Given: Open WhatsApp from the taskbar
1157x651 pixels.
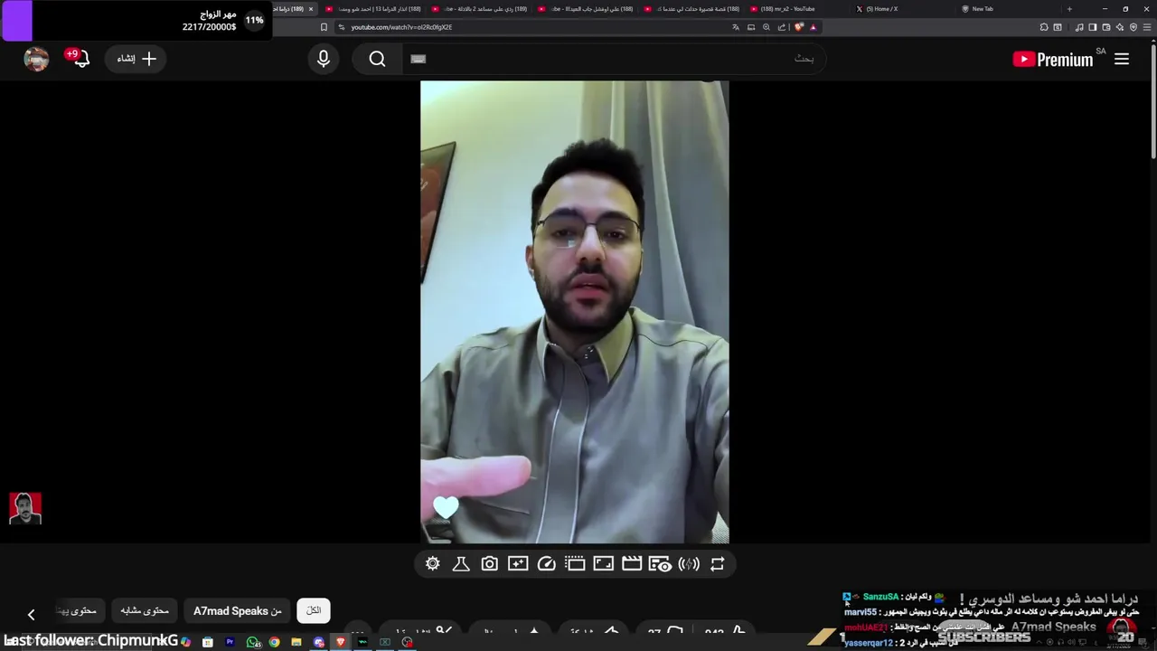Looking at the screenshot, I should [252, 642].
